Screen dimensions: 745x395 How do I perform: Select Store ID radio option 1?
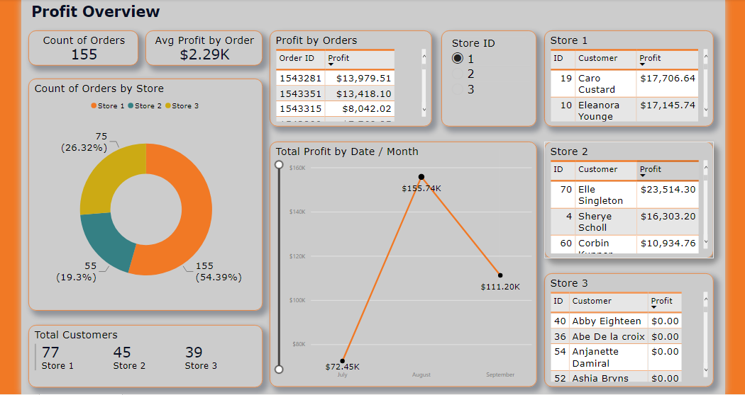(458, 59)
